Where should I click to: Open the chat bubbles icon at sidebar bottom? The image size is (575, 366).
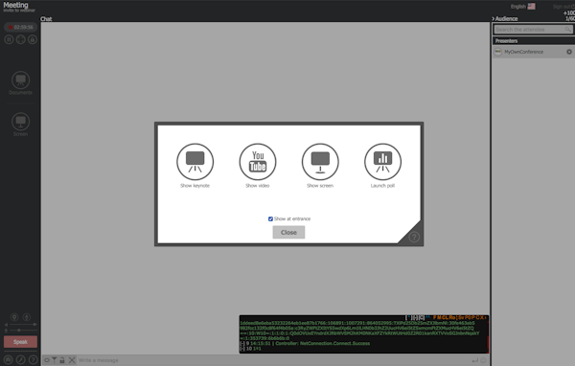point(9,359)
